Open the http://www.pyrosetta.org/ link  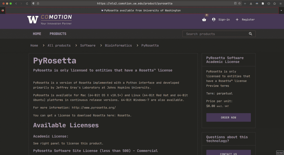coord(94,108)
